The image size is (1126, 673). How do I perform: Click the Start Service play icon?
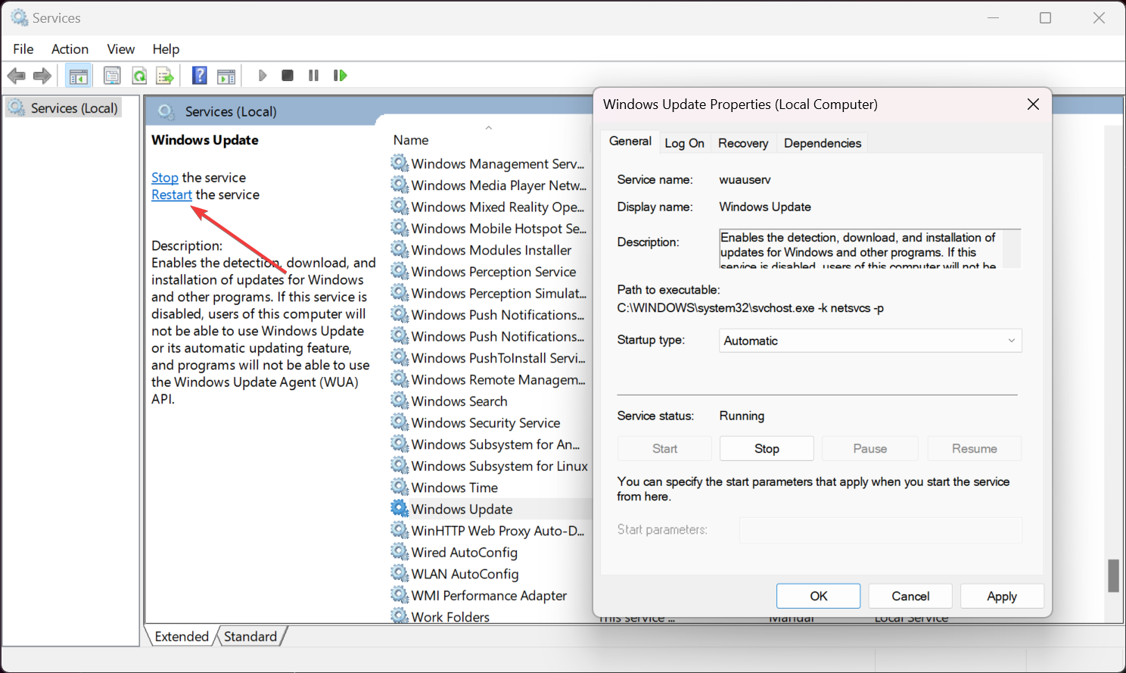[x=262, y=76]
